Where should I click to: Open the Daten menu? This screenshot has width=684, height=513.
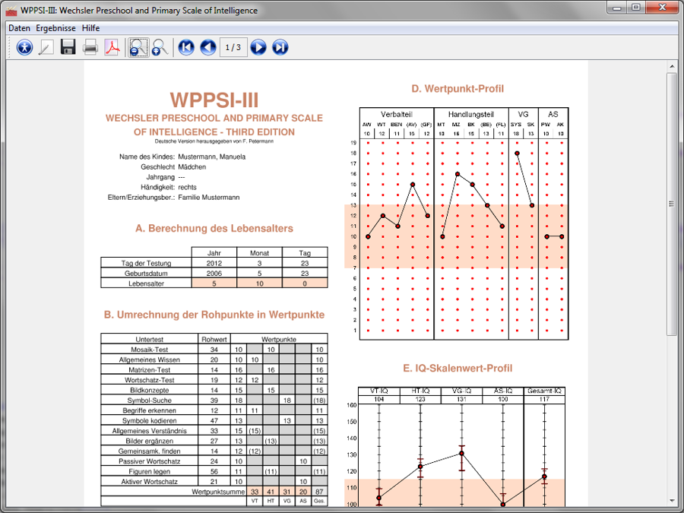pyautogui.click(x=19, y=28)
